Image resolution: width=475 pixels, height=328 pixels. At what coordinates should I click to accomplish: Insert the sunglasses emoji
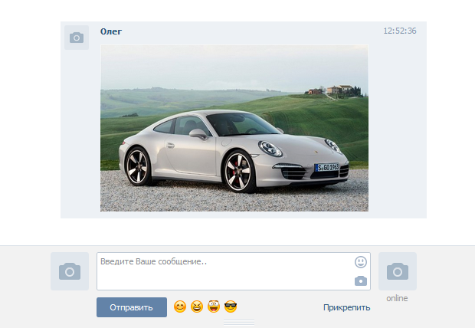click(231, 307)
